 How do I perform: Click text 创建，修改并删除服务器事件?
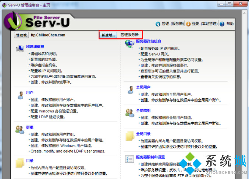tap(164, 66)
